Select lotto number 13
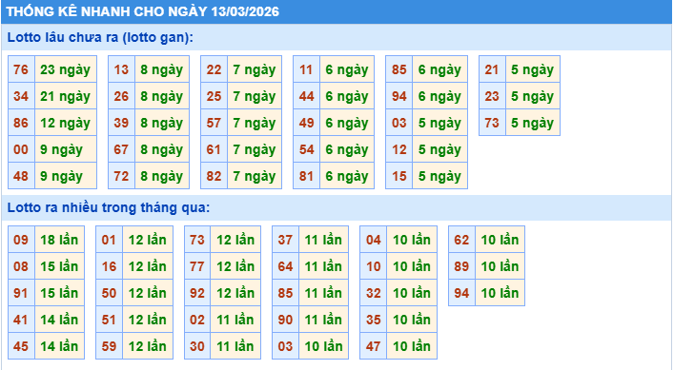The image size is (674, 370). [x=121, y=69]
